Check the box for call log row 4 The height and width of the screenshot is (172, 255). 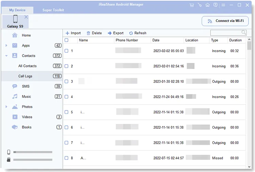tap(66, 97)
